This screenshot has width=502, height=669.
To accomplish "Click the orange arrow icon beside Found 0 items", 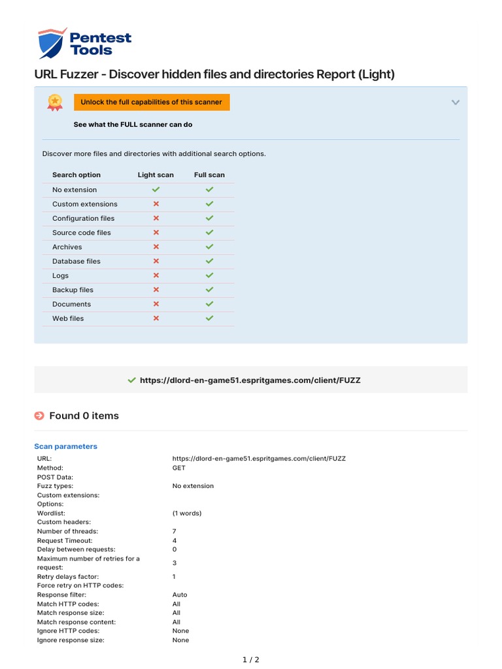I will [39, 416].
